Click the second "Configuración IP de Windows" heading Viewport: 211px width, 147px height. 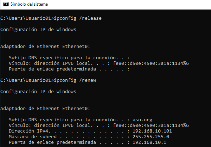click(38, 92)
